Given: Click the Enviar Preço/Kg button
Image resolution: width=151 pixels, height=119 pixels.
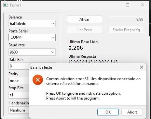Looking at the screenshot, I should click(126, 30).
